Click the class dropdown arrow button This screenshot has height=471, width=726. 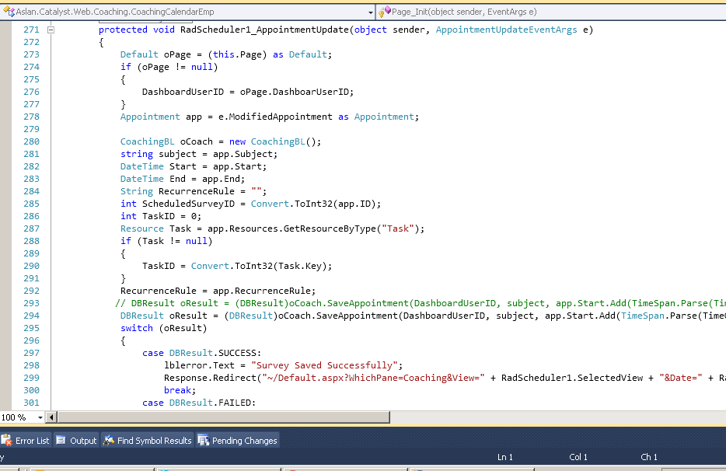(x=371, y=12)
